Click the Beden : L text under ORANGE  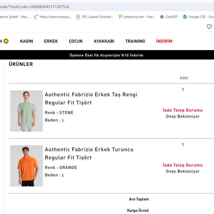55,175
